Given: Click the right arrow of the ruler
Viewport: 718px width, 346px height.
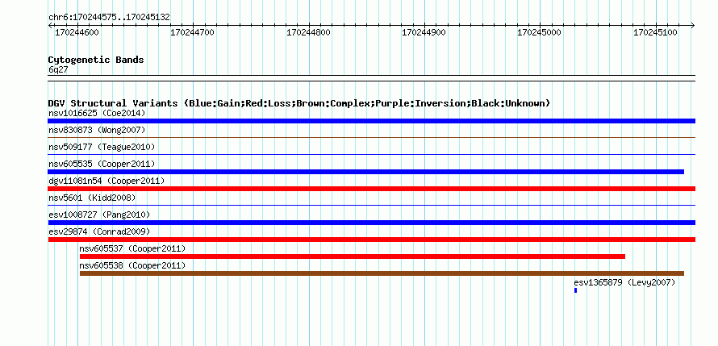Looking at the screenshot, I should tap(692, 26).
